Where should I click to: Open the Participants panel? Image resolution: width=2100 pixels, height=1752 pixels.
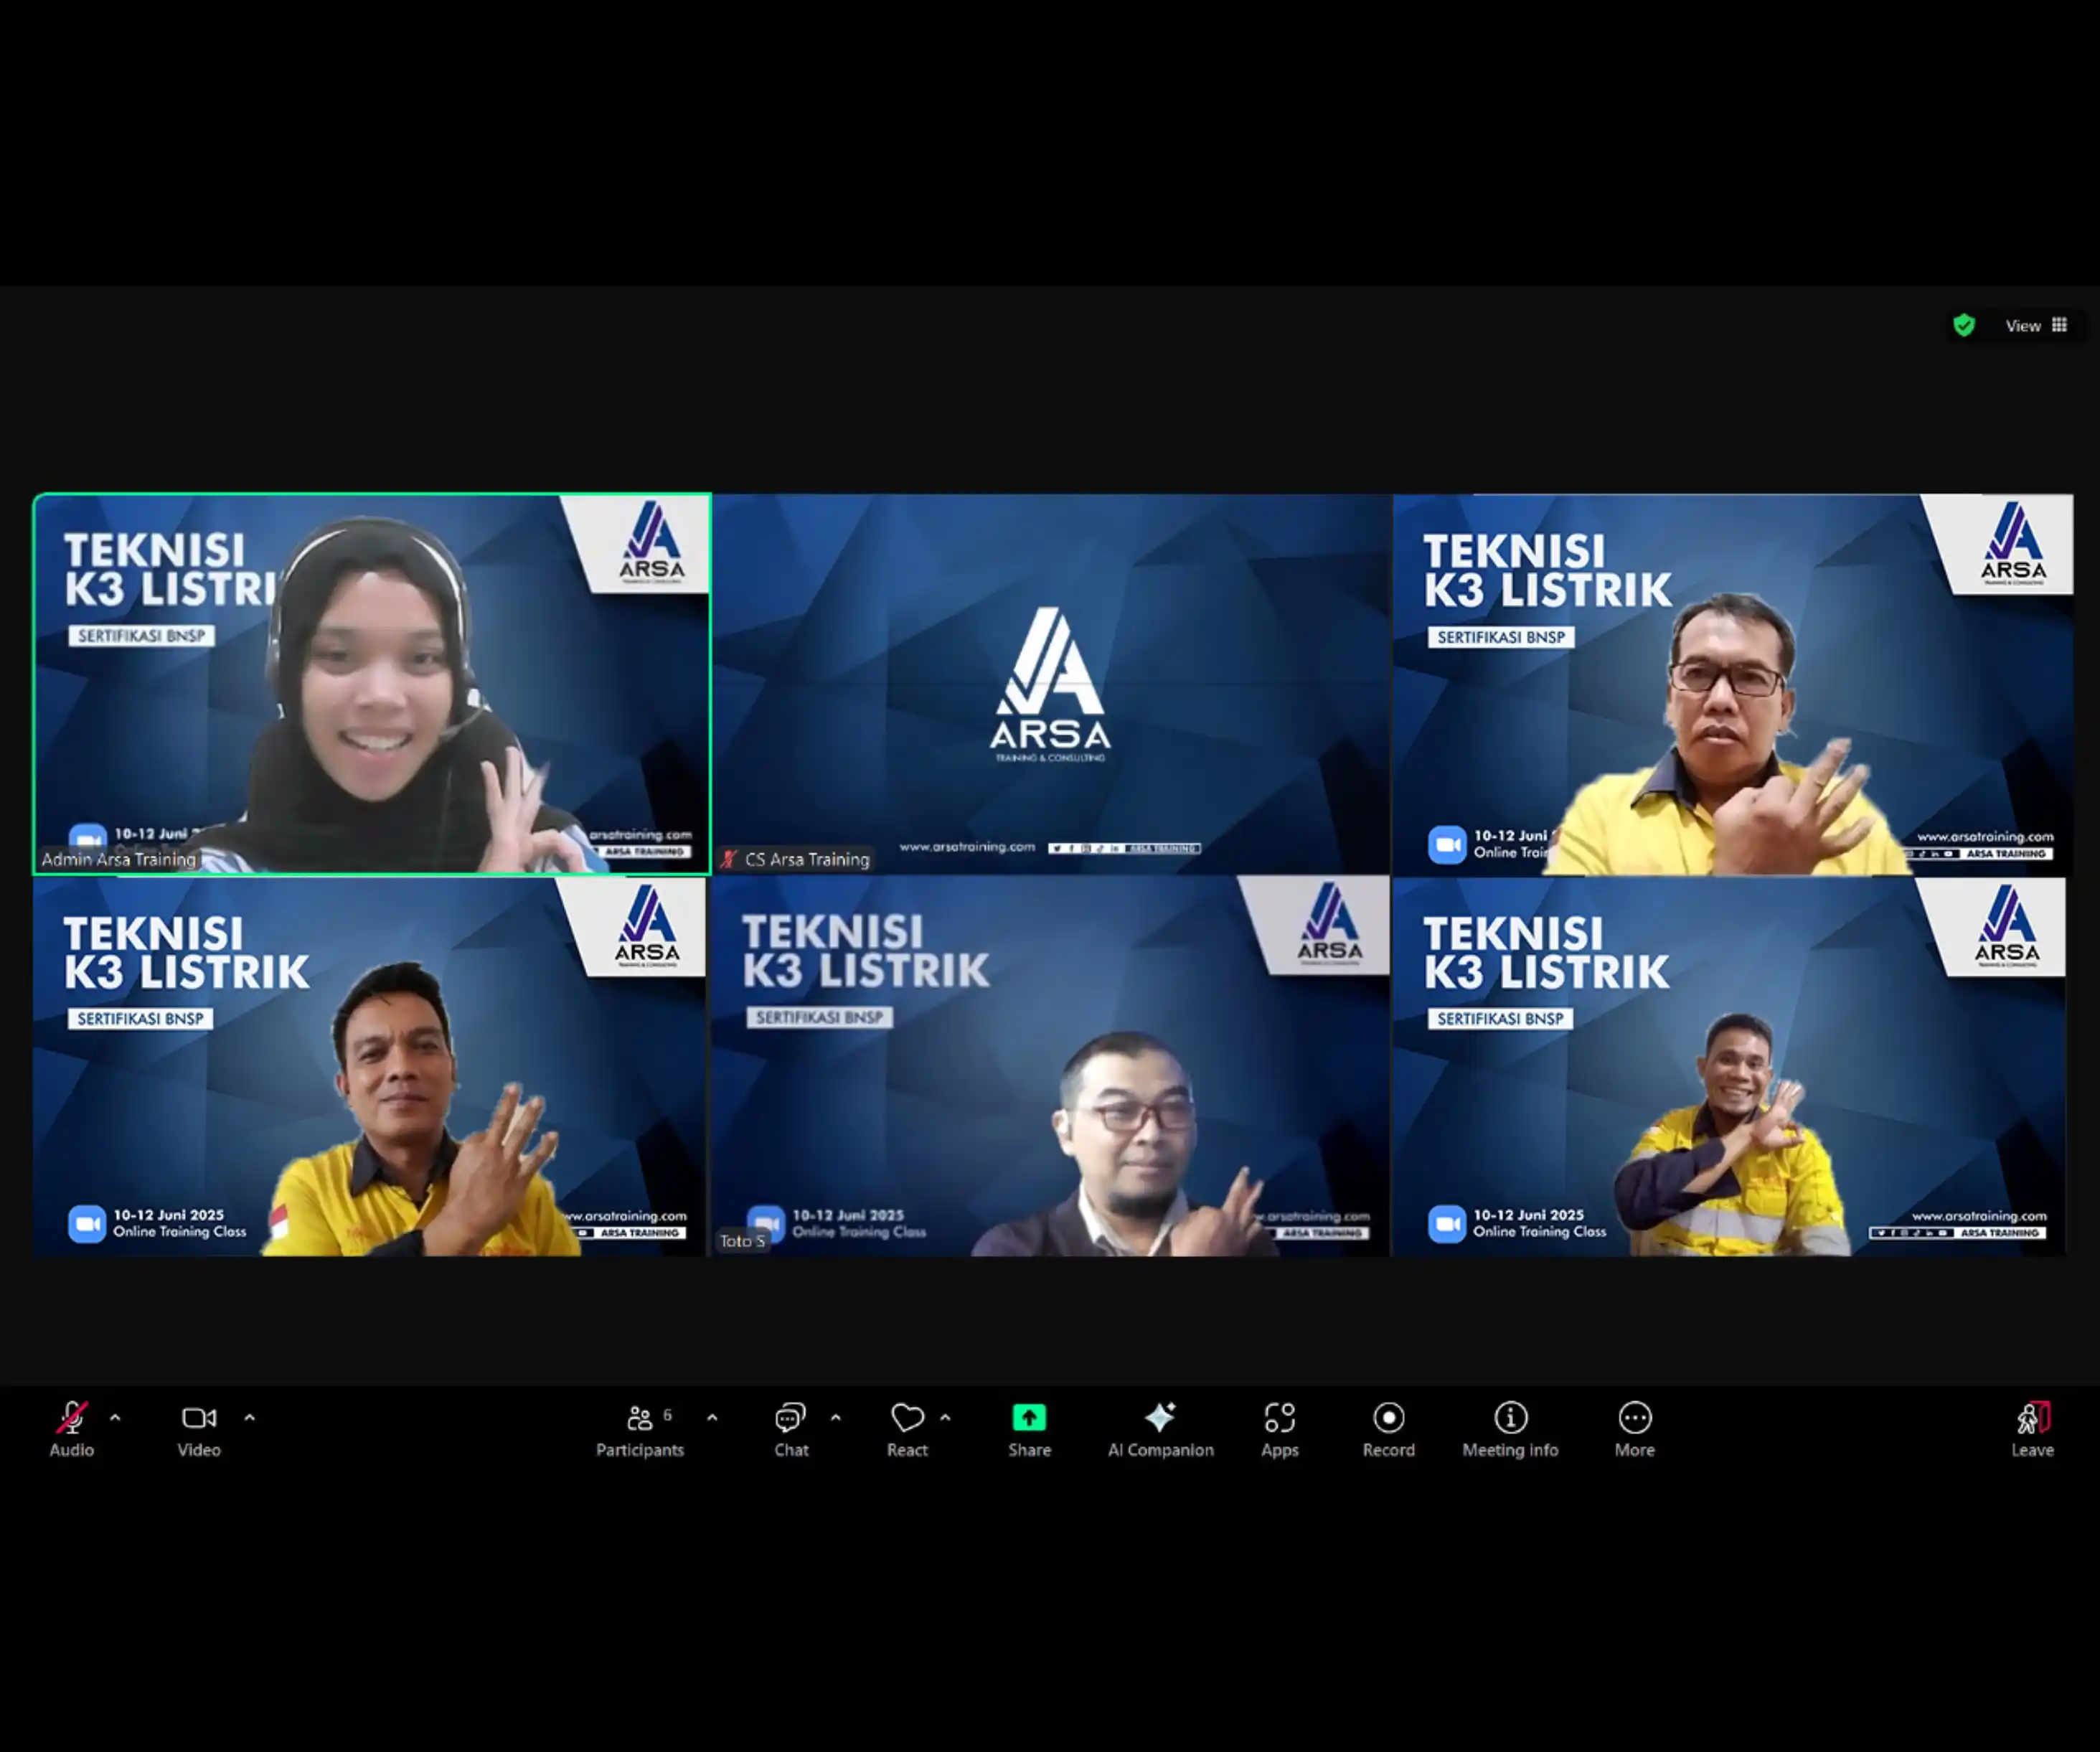(x=640, y=1429)
